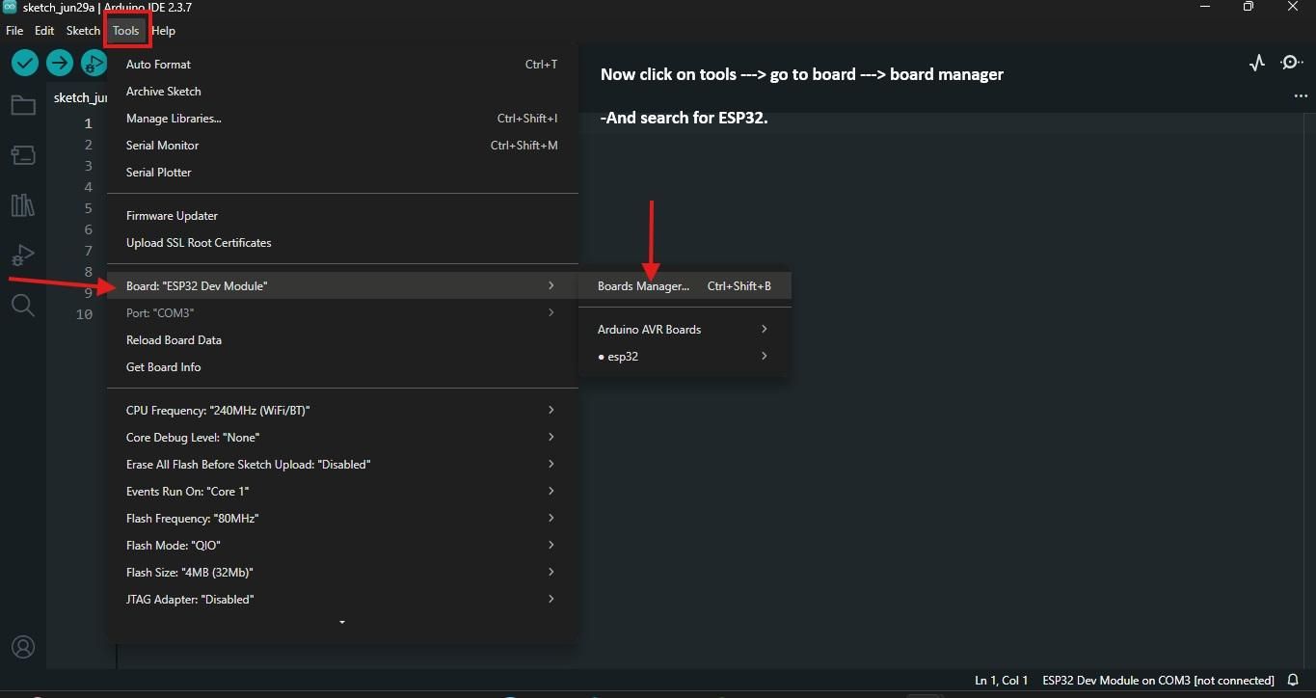Open the Serial Plotter waveform icon
Image resolution: width=1316 pixels, height=698 pixels.
click(x=1256, y=63)
